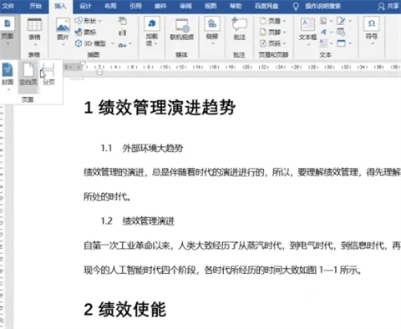Switch to the 审阅 review tab
Viewport: 401px width, 329px height.
[185, 6]
